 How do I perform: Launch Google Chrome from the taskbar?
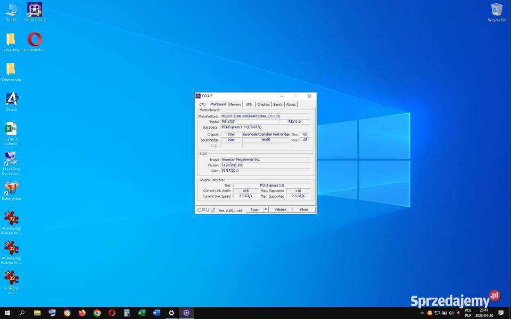pyautogui.click(x=97, y=313)
